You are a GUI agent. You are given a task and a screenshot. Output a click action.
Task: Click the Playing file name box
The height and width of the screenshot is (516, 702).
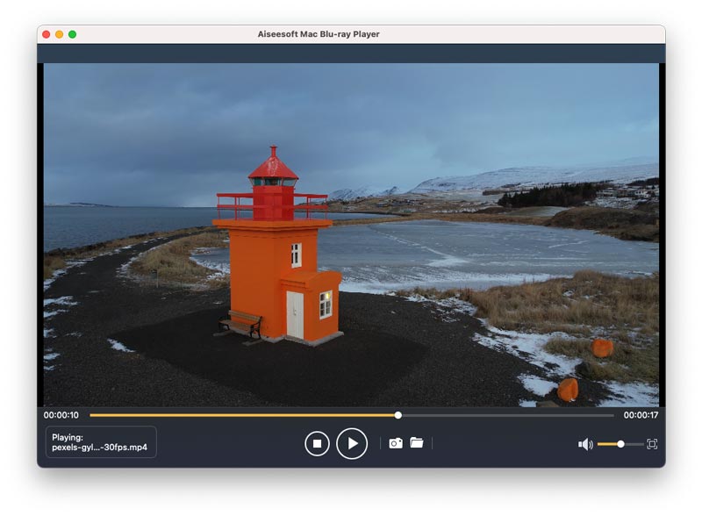(x=100, y=442)
